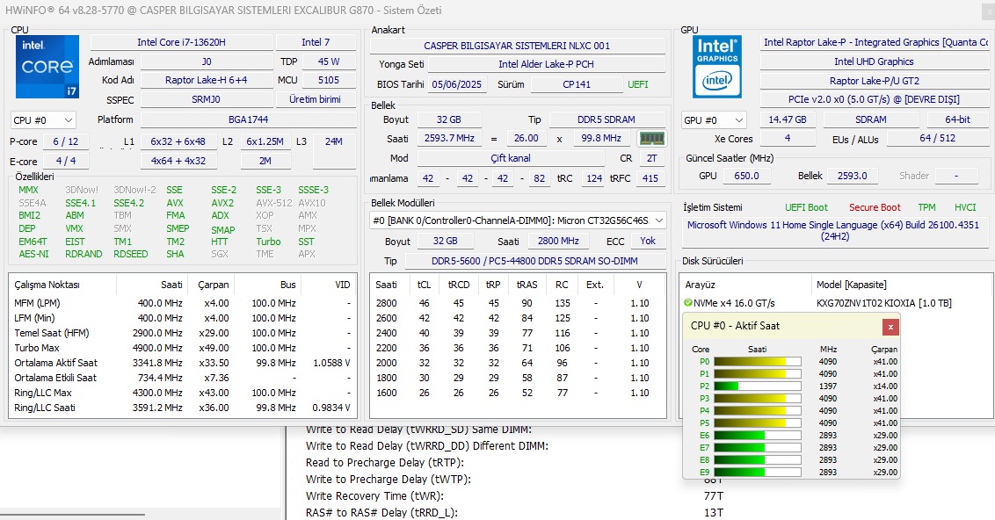Image resolution: width=995 pixels, height=520 pixels.
Task: Click the greyed AVX-512 feature label
Action: [x=274, y=203]
